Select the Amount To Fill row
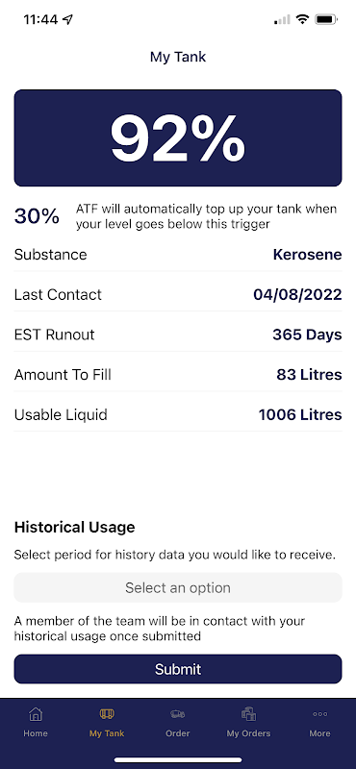The height and width of the screenshot is (769, 356). point(178,375)
